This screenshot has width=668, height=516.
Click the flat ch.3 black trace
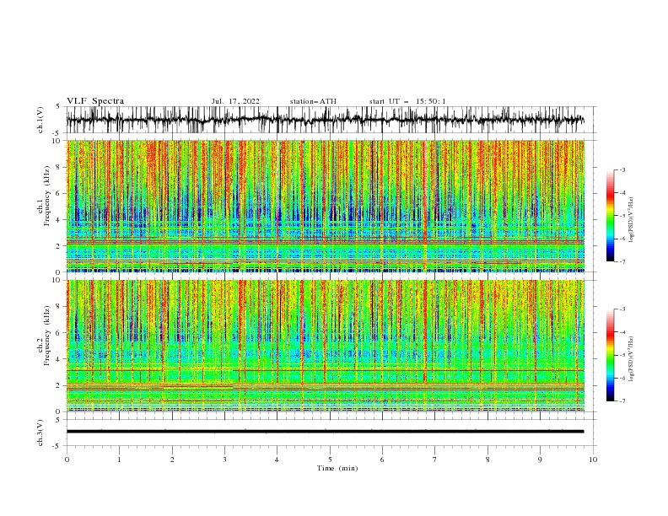pos(326,432)
